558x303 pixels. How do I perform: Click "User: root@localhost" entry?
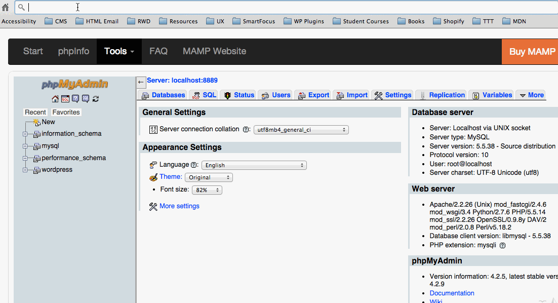coord(460,164)
